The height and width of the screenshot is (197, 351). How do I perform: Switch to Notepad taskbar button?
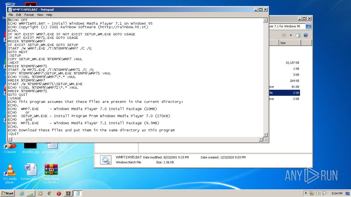pos(78,193)
